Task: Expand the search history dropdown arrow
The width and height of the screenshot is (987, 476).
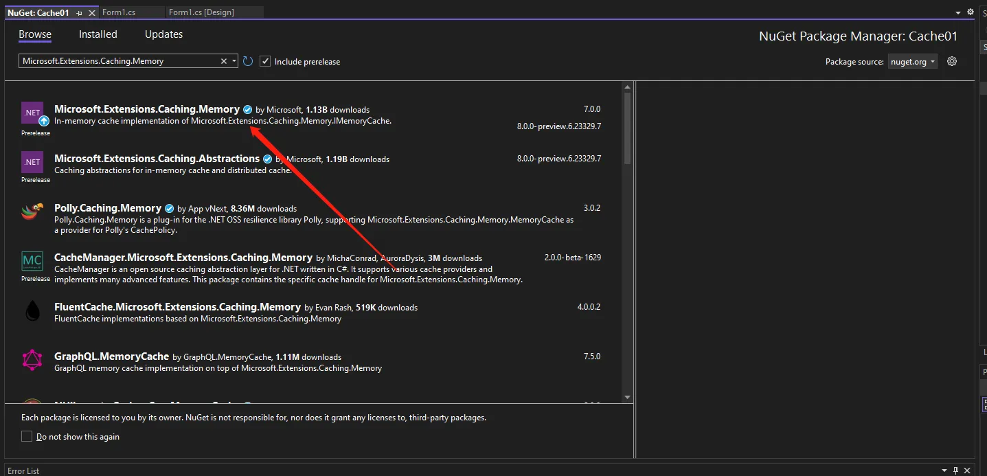Action: point(234,61)
